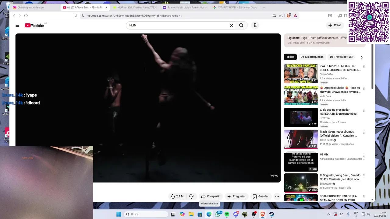Click the taskbar Buscar search box

[146, 214]
